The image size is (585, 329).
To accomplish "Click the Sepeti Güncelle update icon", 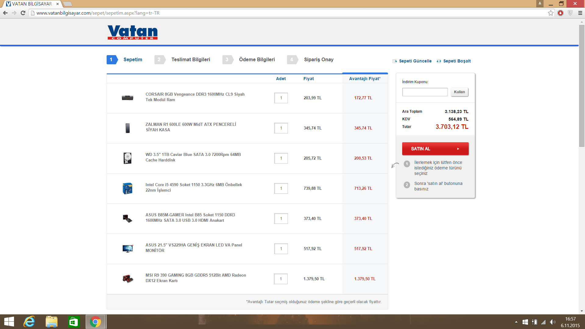I will click(x=395, y=61).
